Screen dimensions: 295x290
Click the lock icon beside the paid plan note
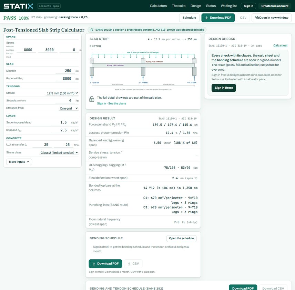(92, 99)
